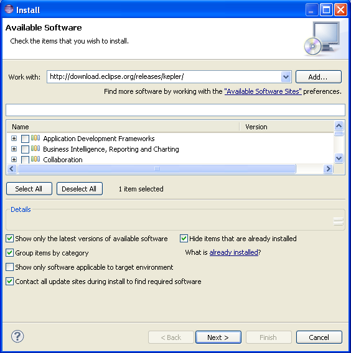Check the Application Development Frameworks checkbox
The width and height of the screenshot is (351, 353).
[x=25, y=139]
